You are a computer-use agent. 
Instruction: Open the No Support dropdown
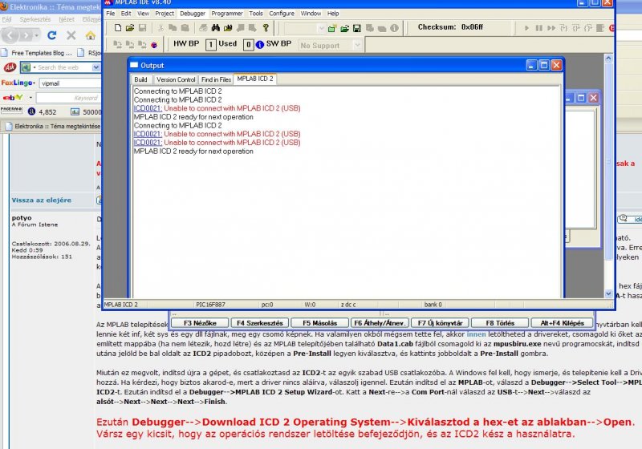pos(357,45)
